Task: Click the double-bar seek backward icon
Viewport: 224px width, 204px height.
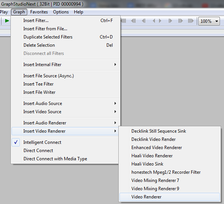Action: tap(133, 21)
